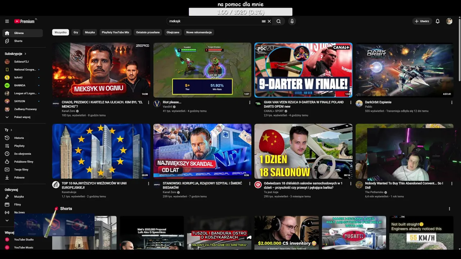Click the progress bar at top

[241, 12]
